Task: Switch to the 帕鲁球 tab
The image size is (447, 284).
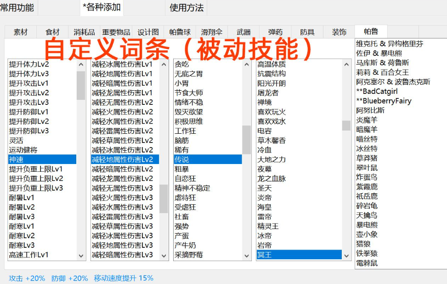Action: (x=180, y=32)
